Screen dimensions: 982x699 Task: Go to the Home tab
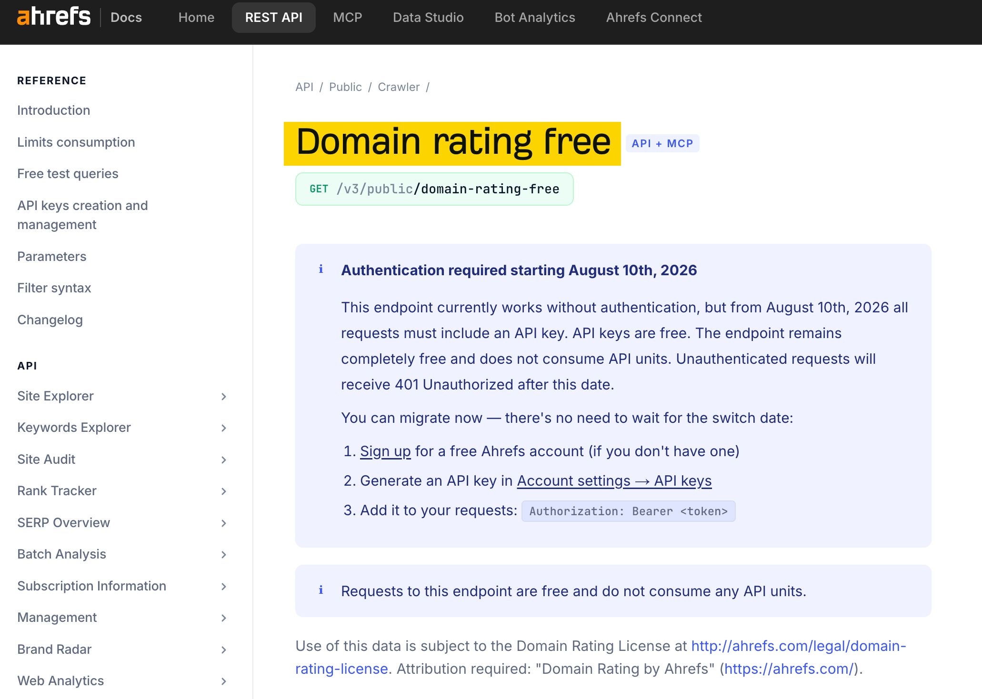point(196,18)
